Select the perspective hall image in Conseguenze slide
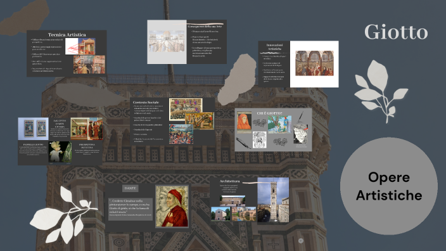This screenshot has width=446, height=251. (167, 42)
